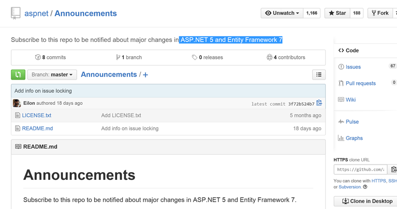Viewport: 397px width, 209px height.
Task: Open README.md row's 'Add info on issue locking' message
Action: [130, 129]
